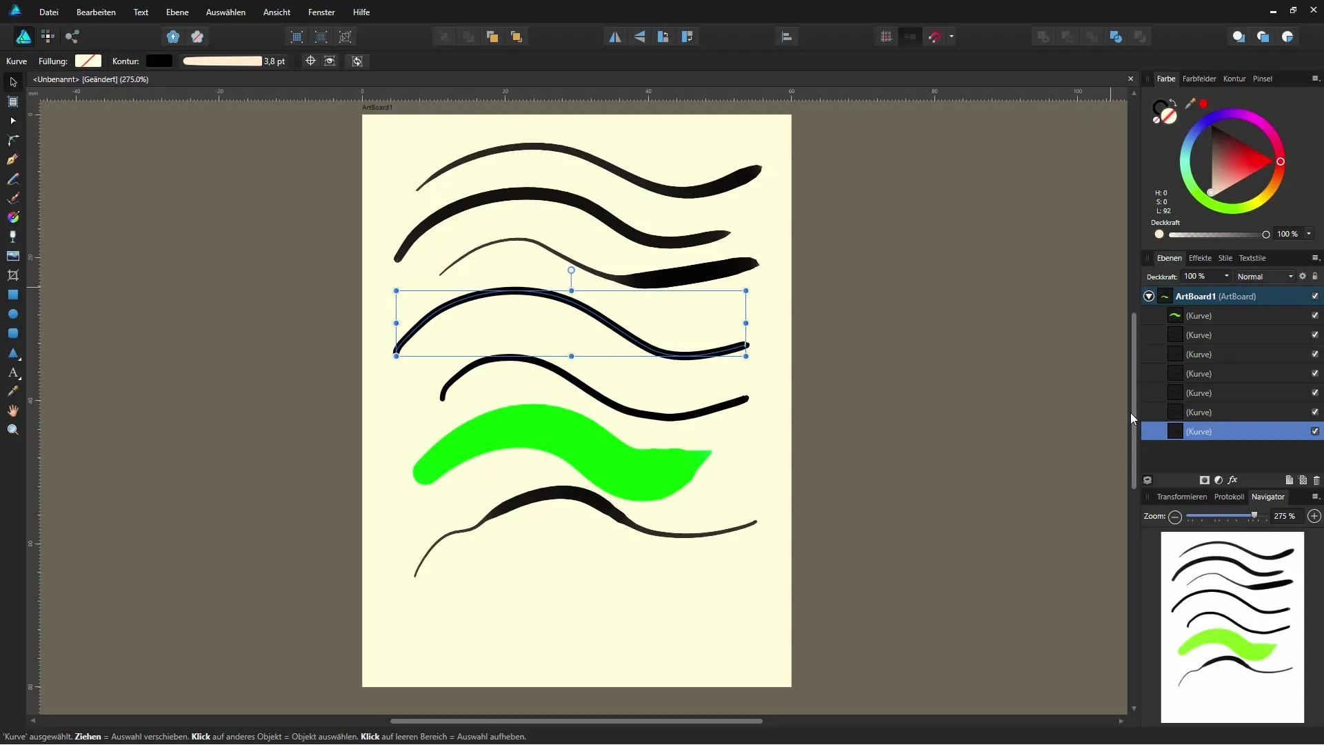
Task: Add a new layer icon
Action: pos(1289,480)
